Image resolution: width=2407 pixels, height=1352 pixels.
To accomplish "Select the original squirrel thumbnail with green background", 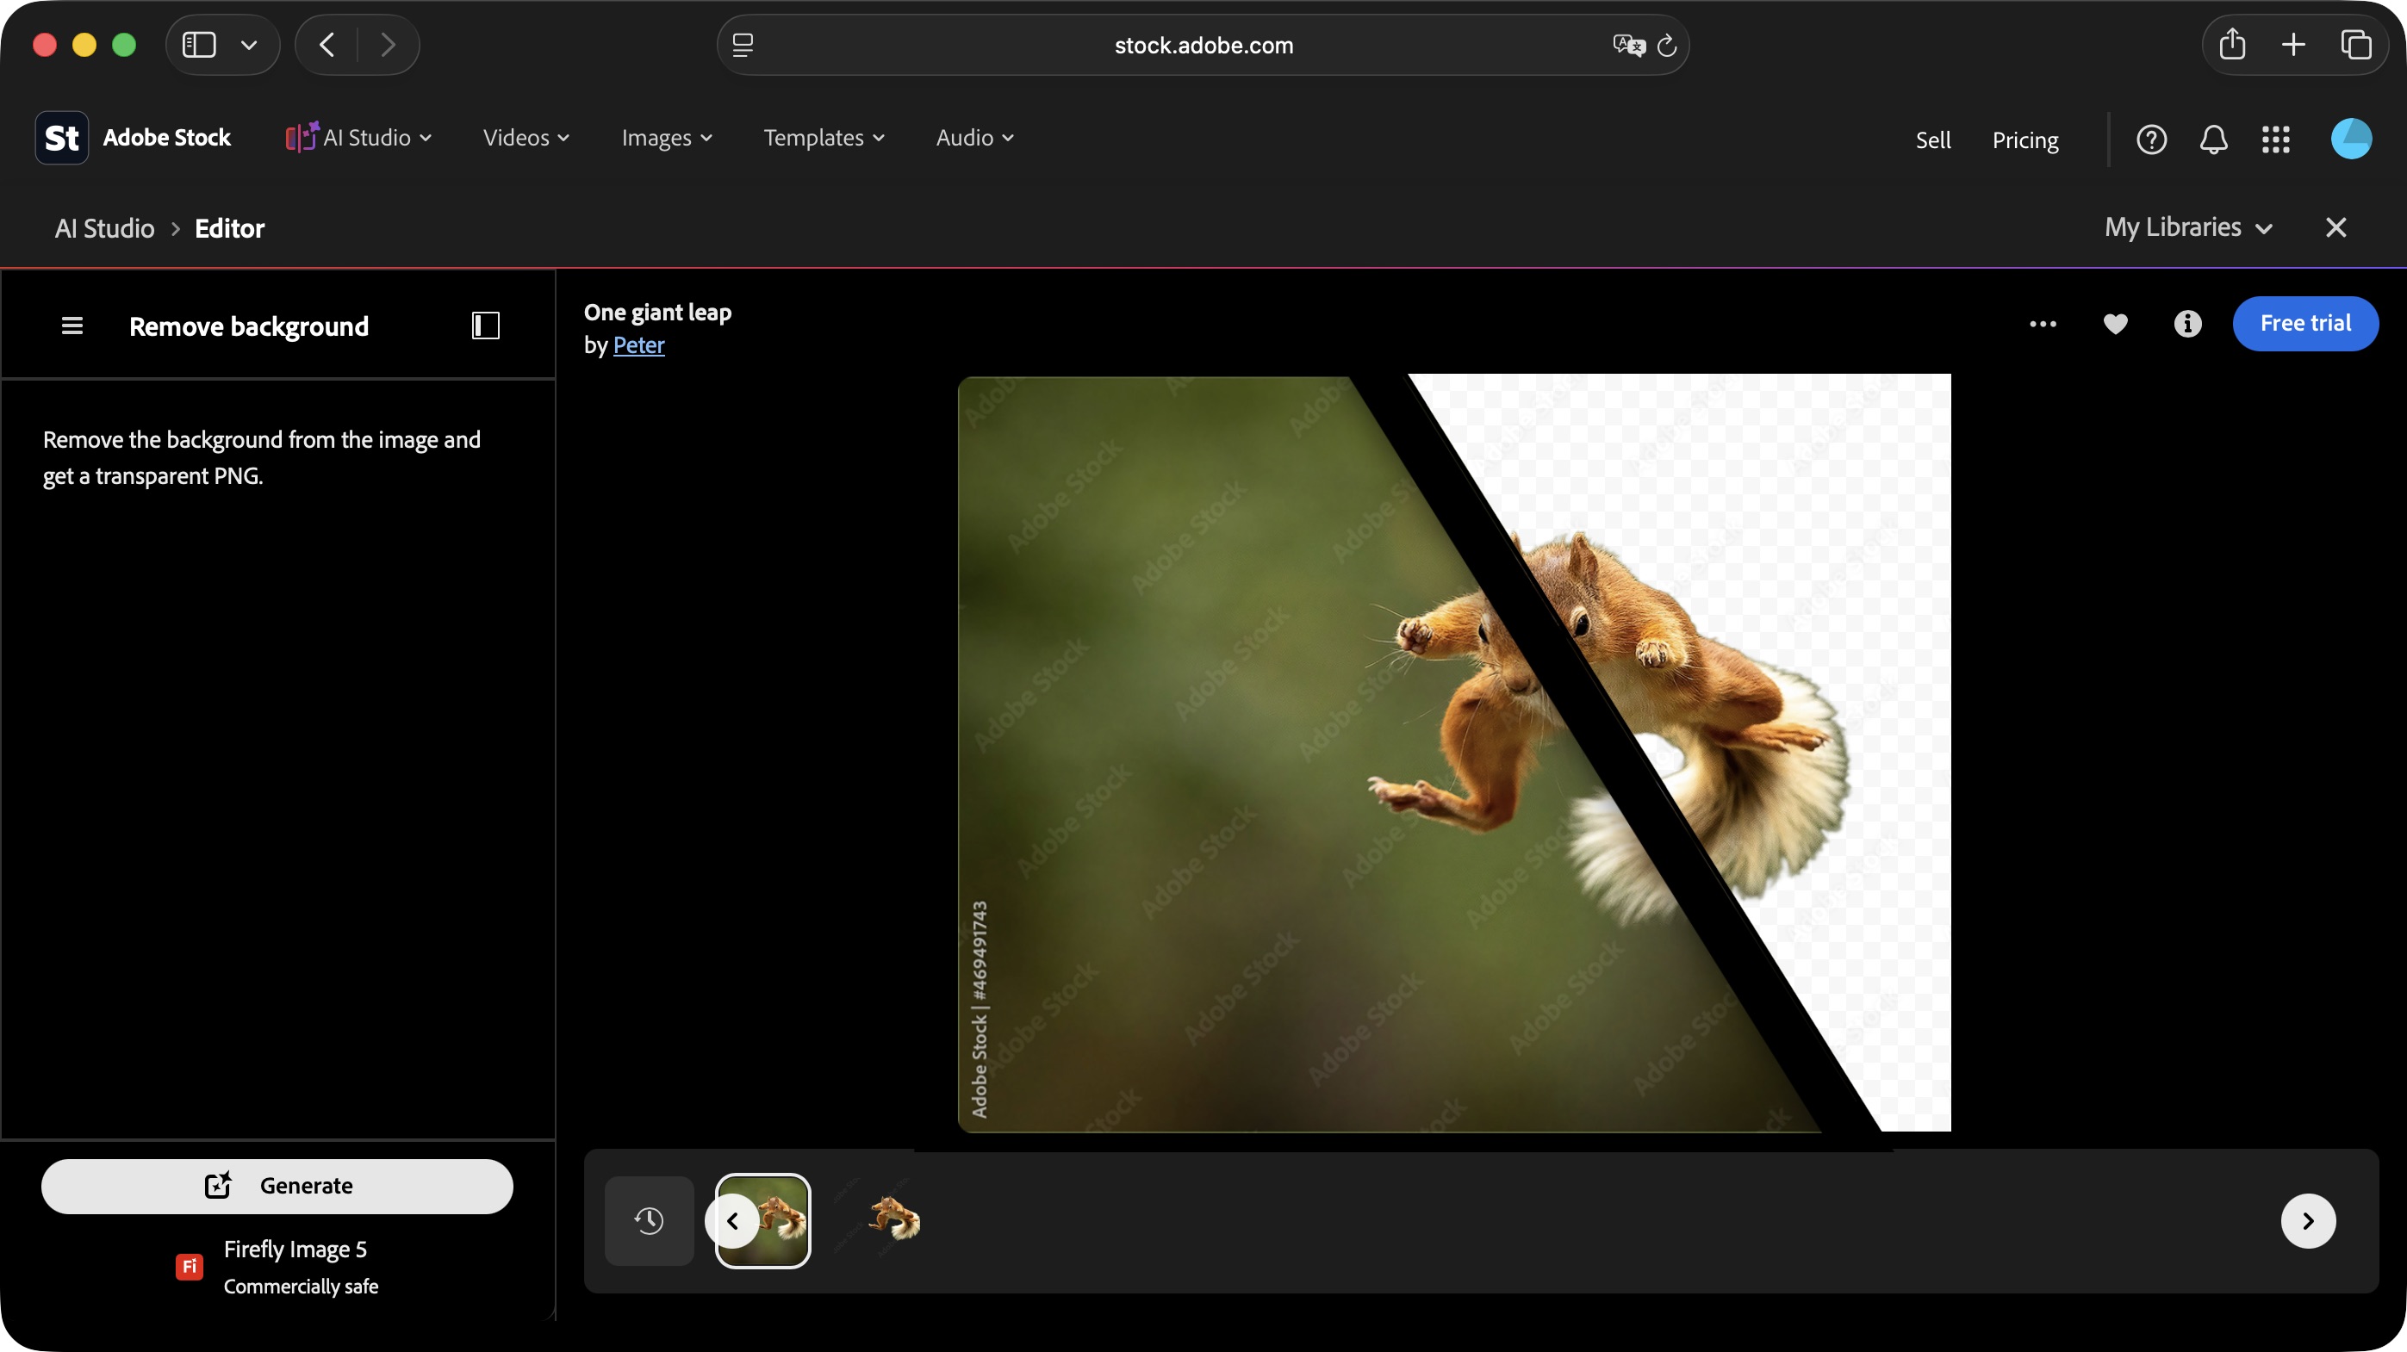I will tap(762, 1220).
